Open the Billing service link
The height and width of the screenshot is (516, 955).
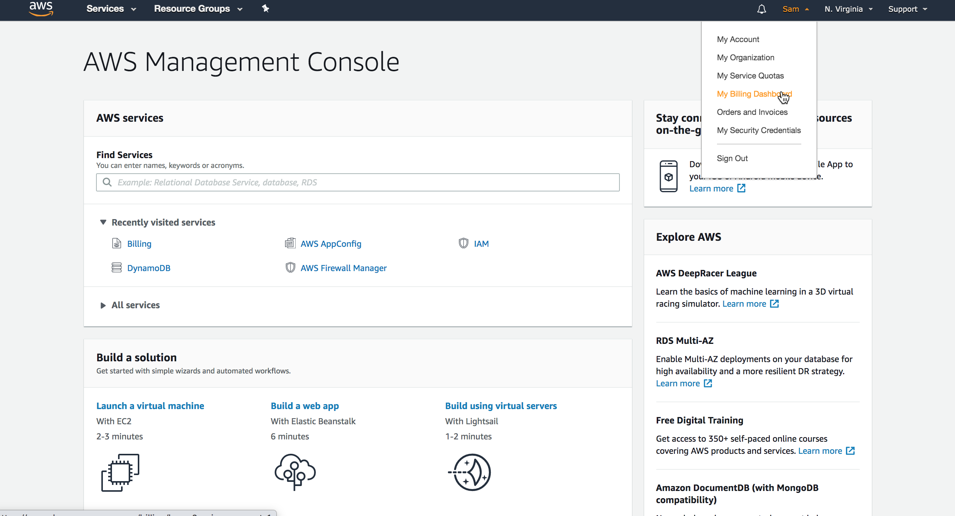139,244
